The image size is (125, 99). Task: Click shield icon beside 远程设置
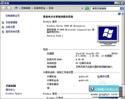3,27
